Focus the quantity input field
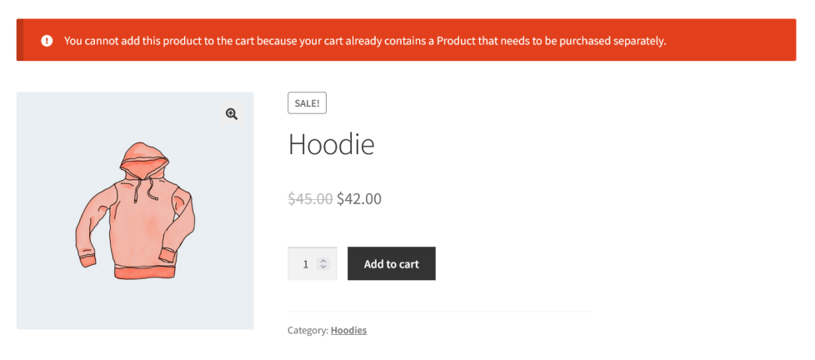Screen dimensions: 815x360 tap(305, 264)
